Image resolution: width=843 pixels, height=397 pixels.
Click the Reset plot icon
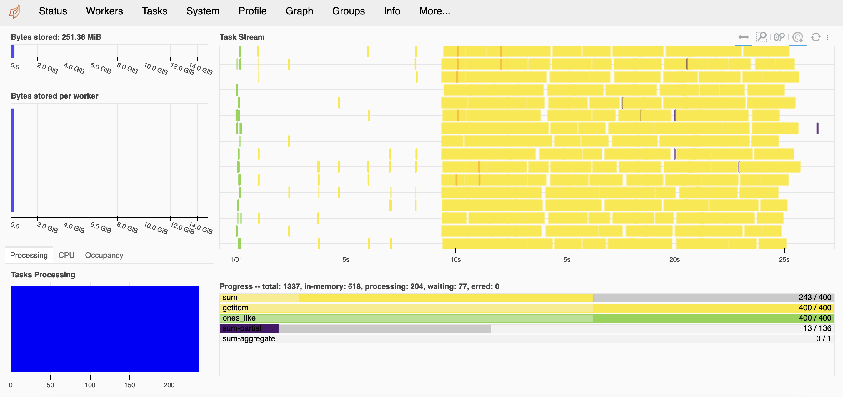coord(816,37)
